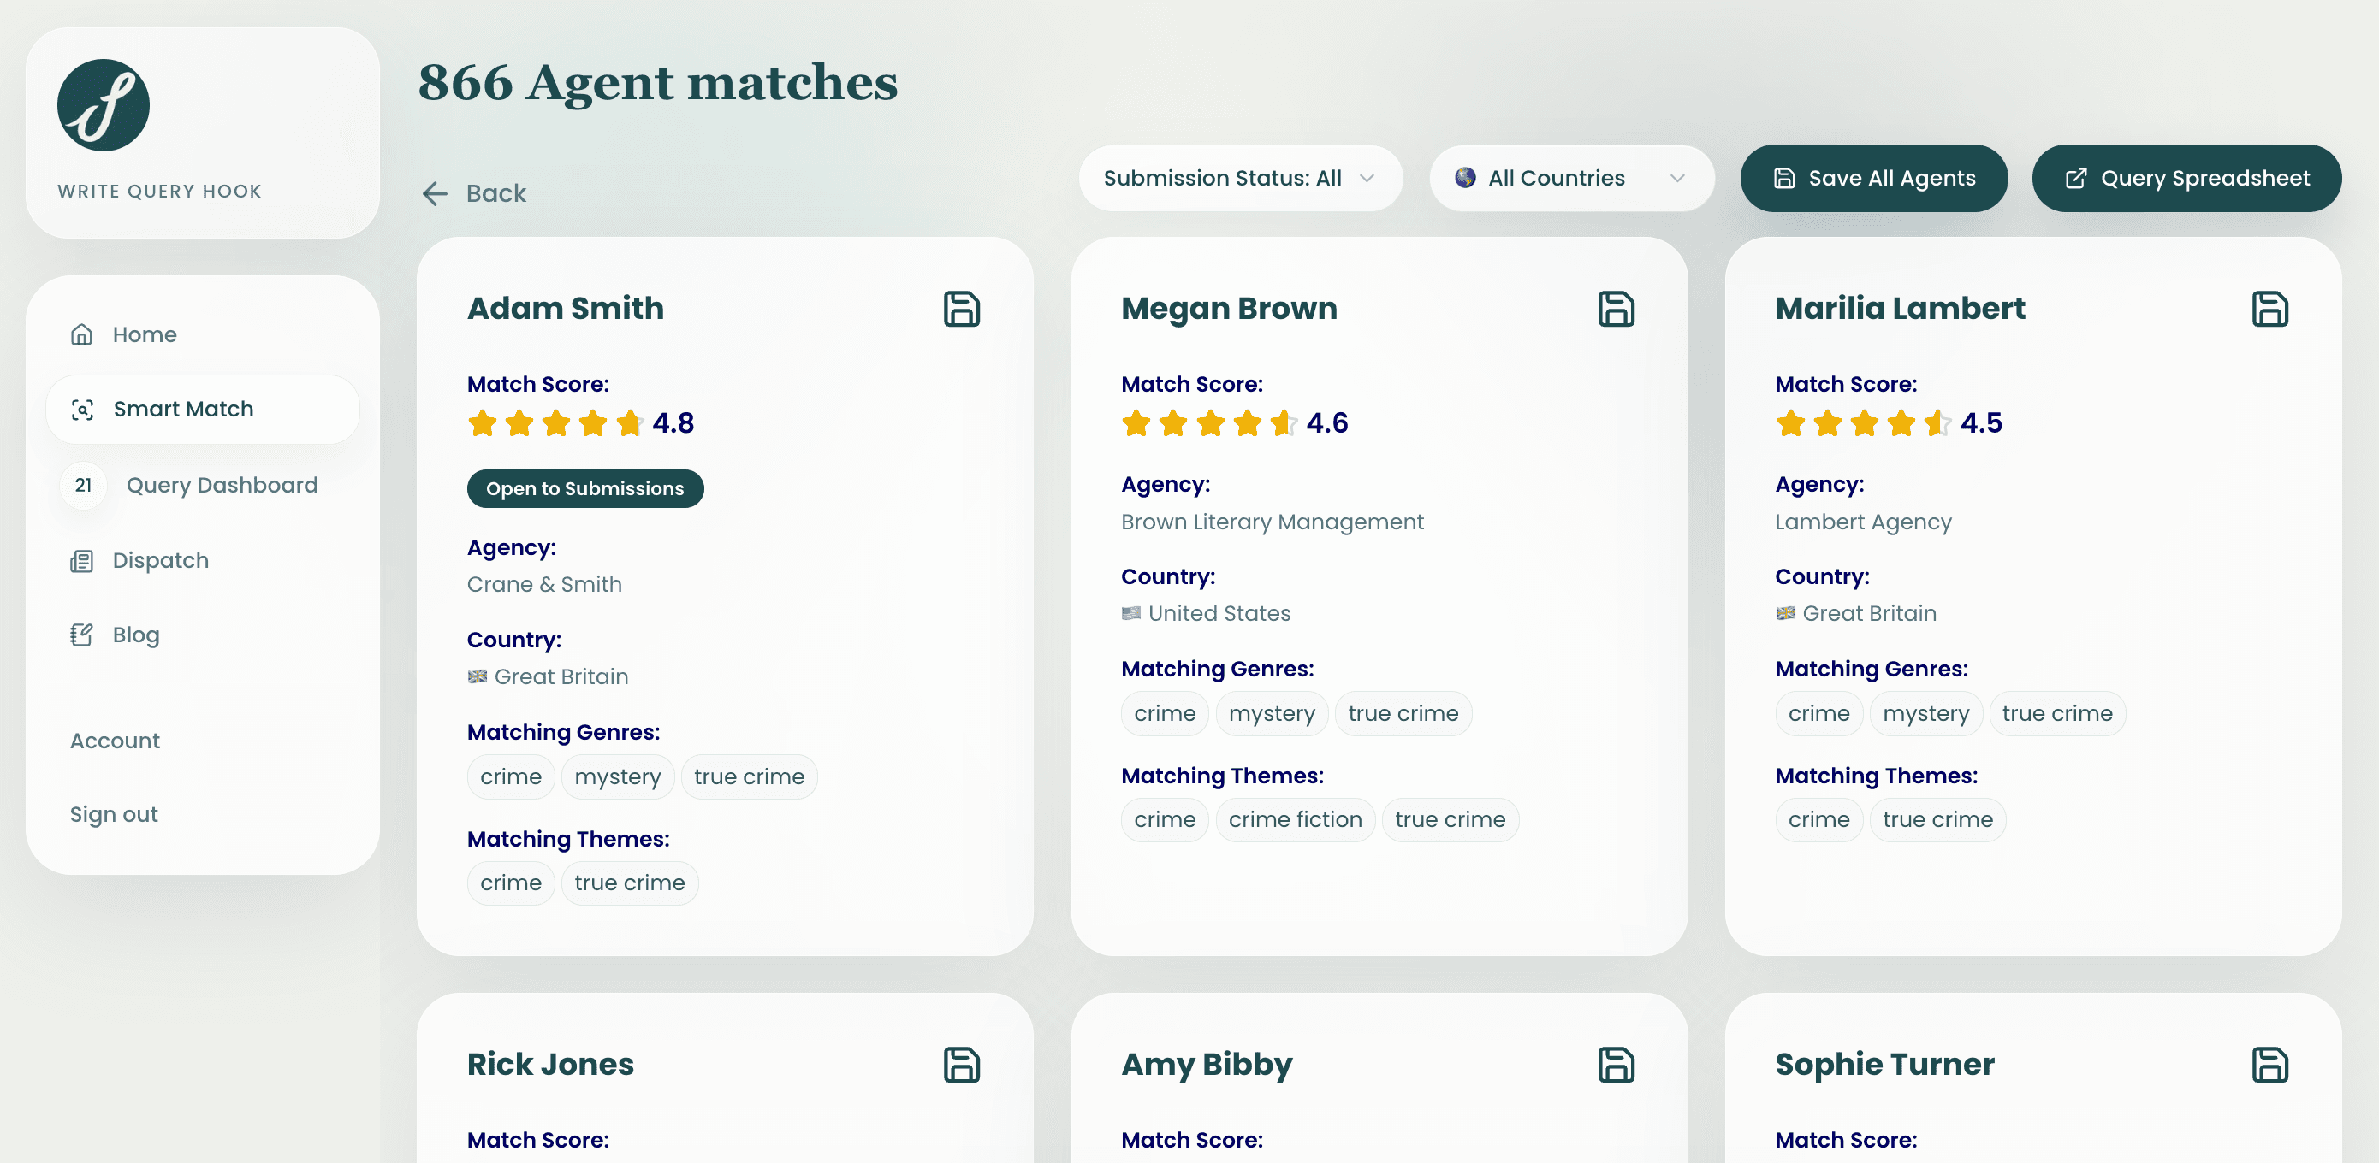Open the Query Dashboard with badge 21

click(82, 485)
